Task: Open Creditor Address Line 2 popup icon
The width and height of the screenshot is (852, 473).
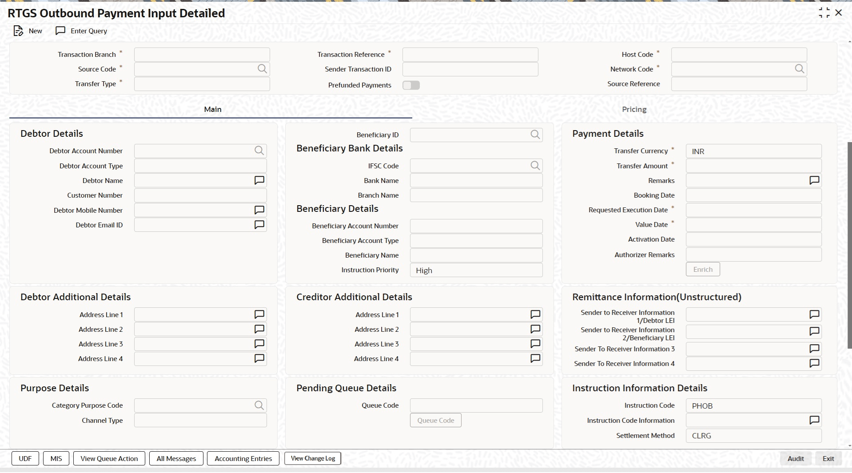Action: click(x=535, y=329)
